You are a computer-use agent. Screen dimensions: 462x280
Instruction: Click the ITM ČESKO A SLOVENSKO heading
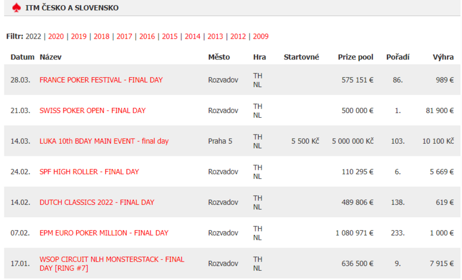tap(72, 8)
